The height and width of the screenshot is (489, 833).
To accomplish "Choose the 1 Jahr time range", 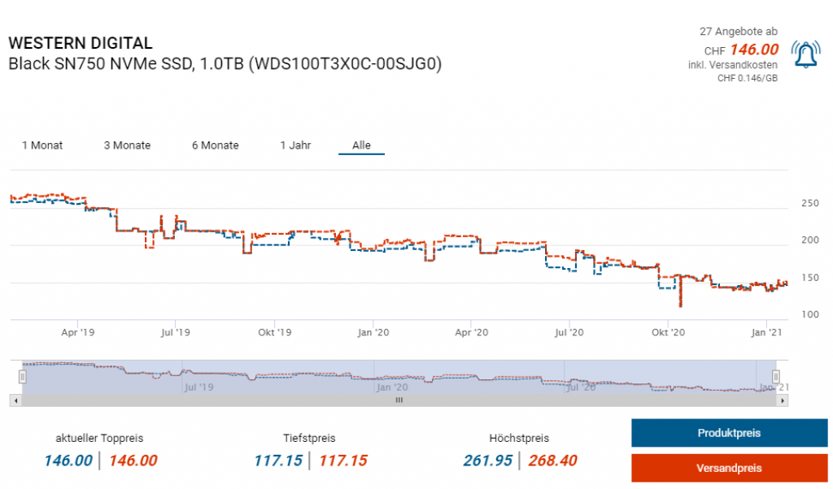I will pos(295,145).
